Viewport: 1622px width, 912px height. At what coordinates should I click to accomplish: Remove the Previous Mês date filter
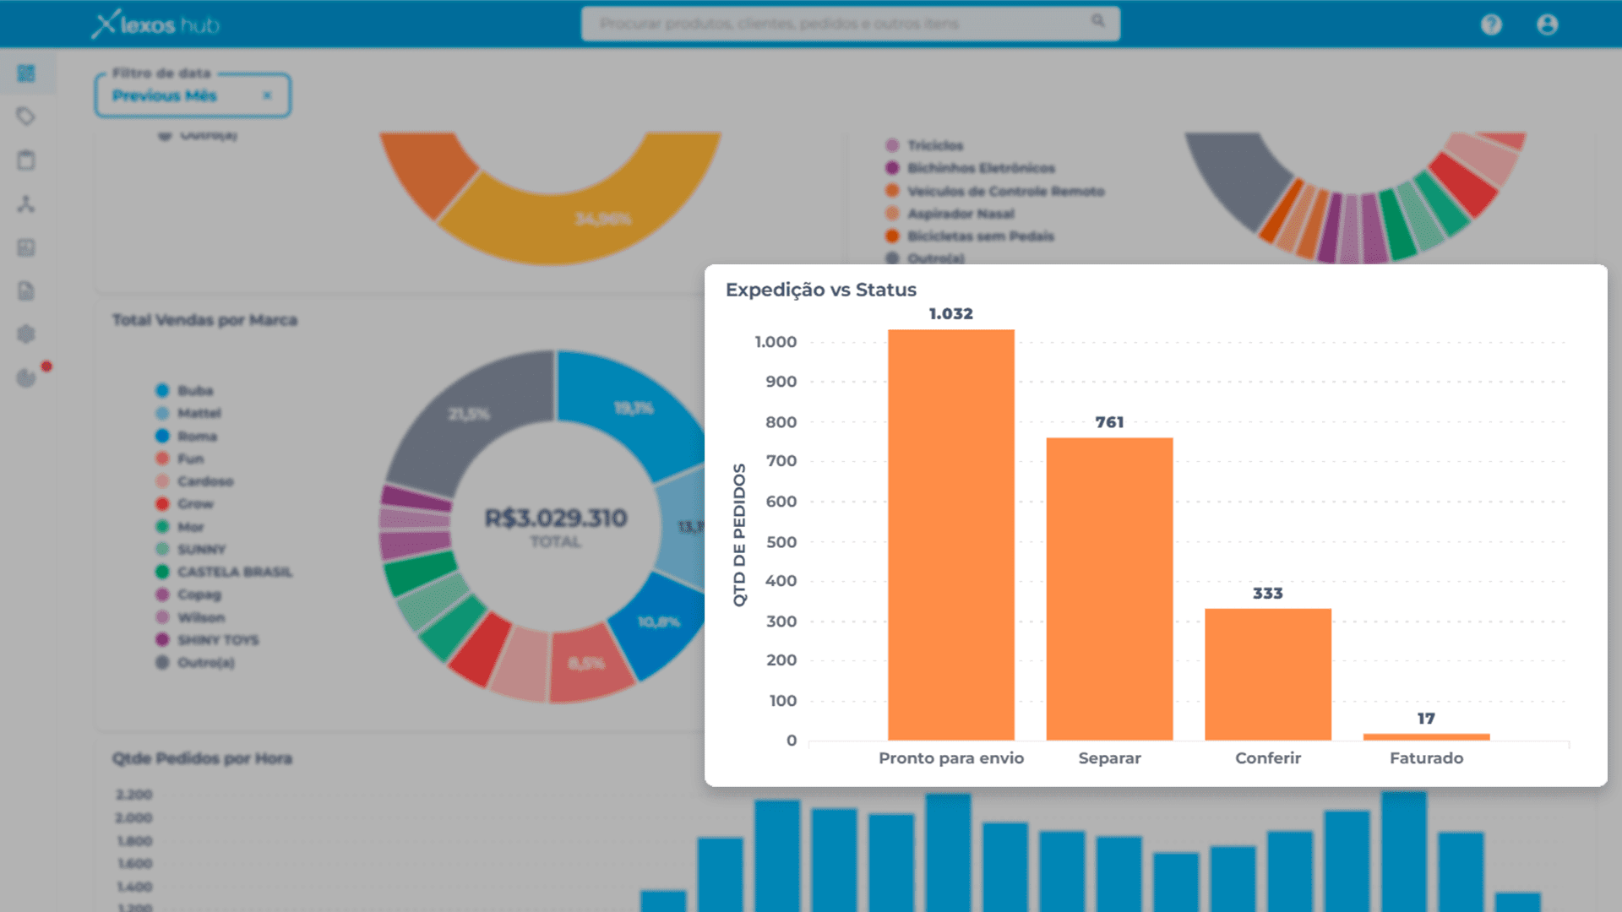(x=269, y=95)
